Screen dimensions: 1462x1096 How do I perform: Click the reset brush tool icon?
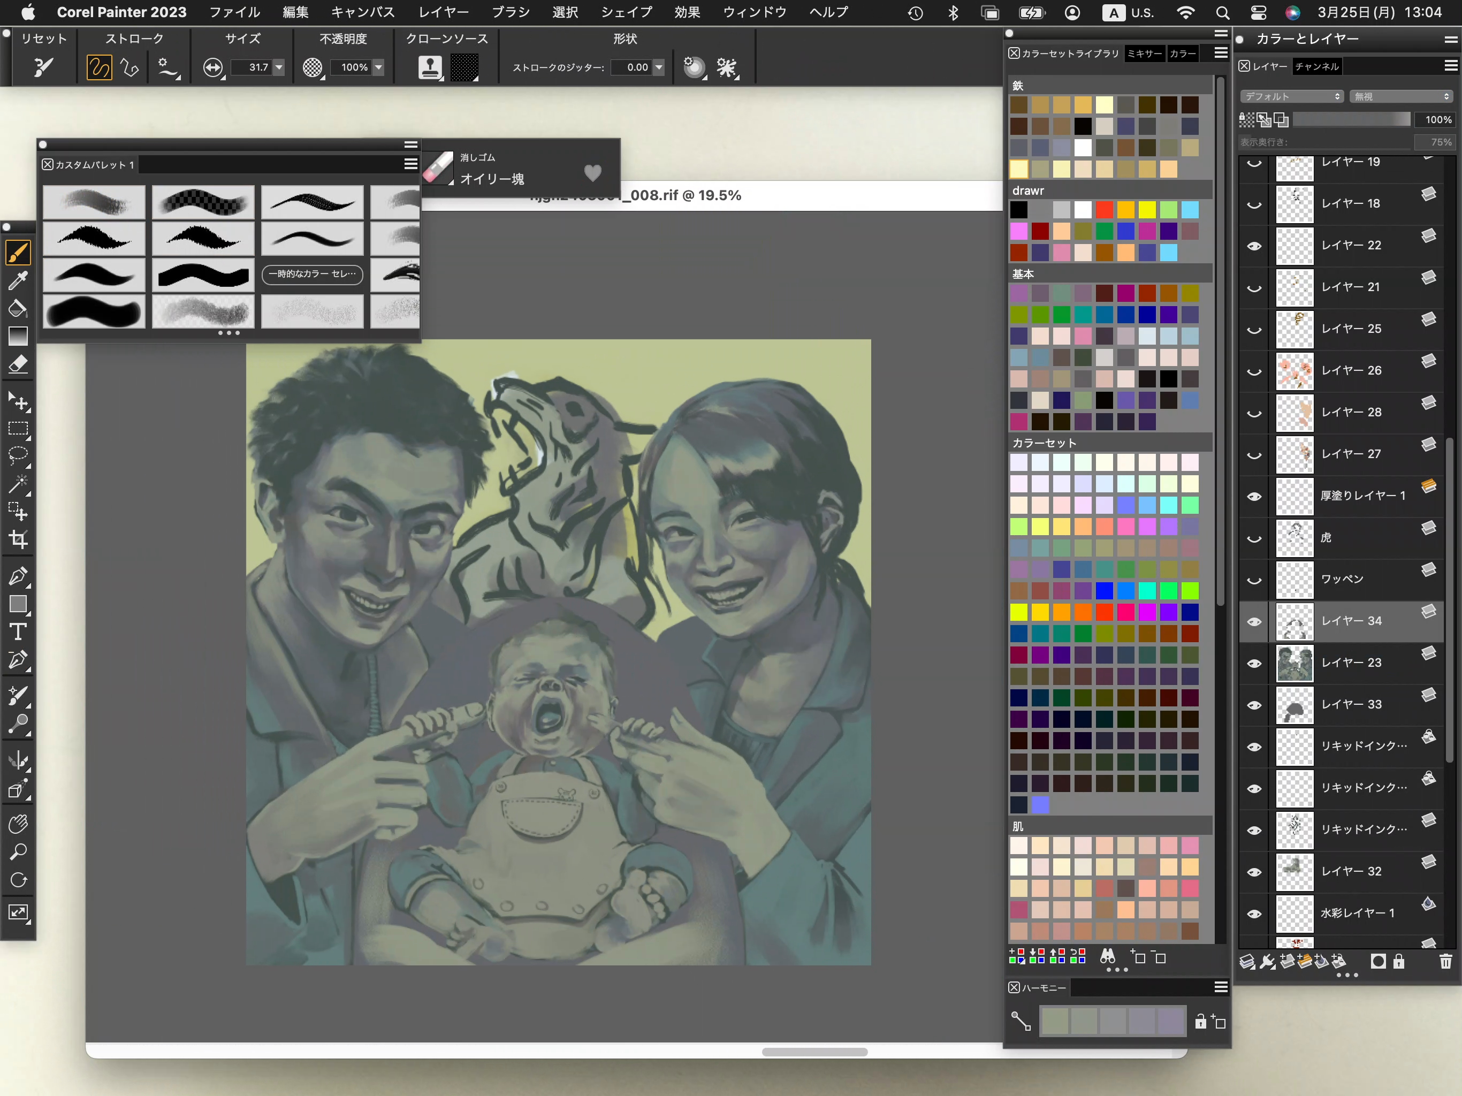44,67
